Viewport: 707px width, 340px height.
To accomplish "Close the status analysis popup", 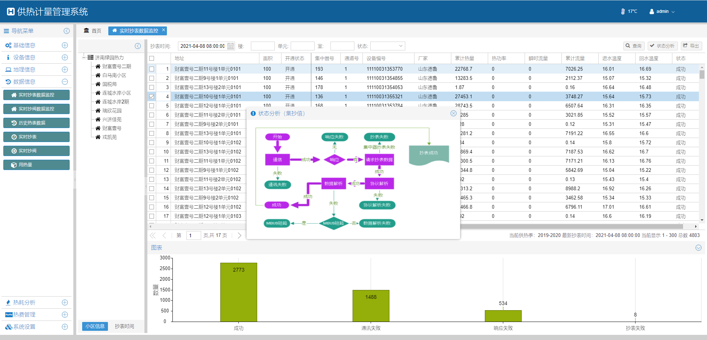I will click(454, 113).
